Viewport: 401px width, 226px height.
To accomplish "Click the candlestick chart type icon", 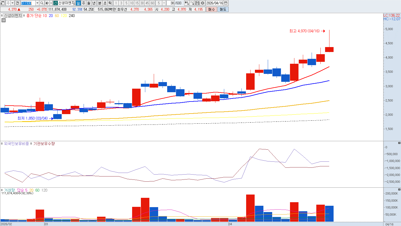I will coord(187,3).
